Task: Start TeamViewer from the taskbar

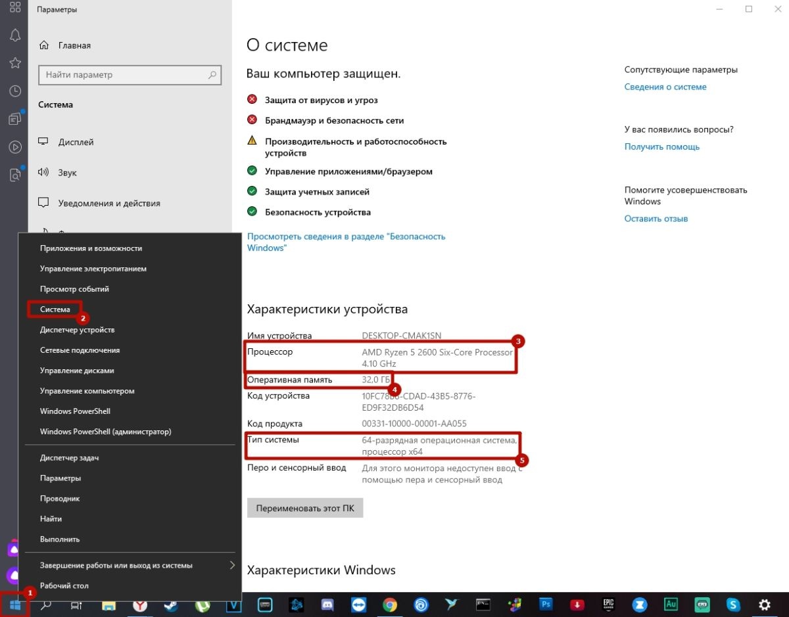Action: click(358, 605)
